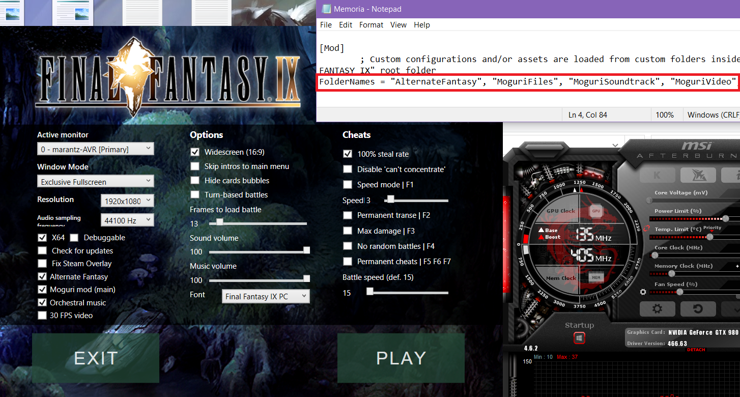740x397 pixels.
Task: Click the PLAY button
Action: 401,358
